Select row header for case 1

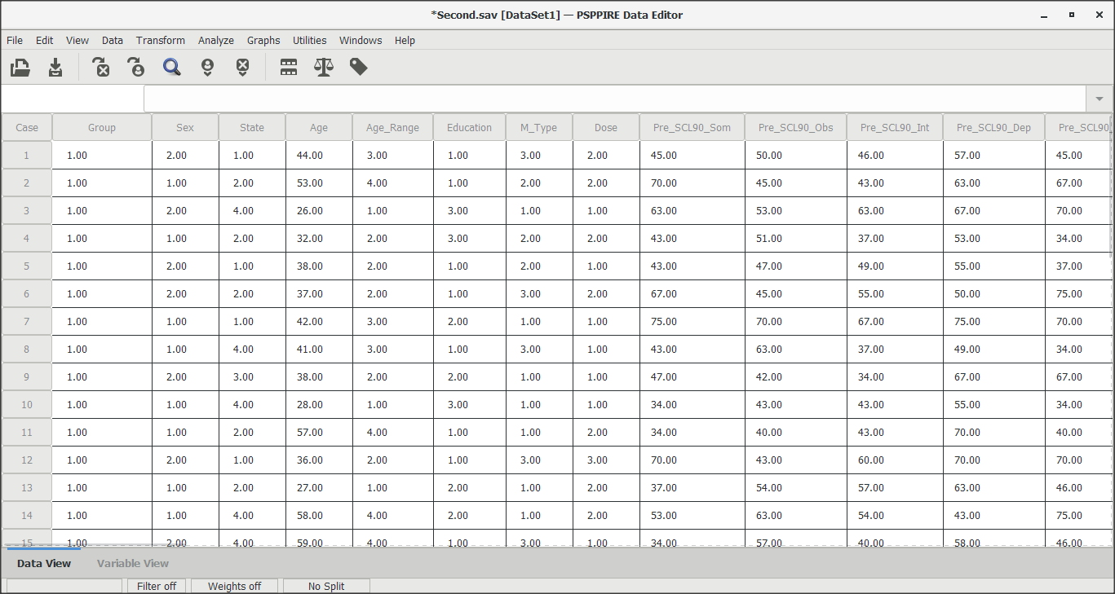(x=27, y=155)
